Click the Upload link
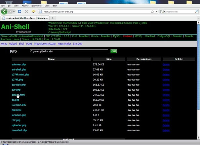This screenshot has width=200, height=145. [x=13, y=44]
